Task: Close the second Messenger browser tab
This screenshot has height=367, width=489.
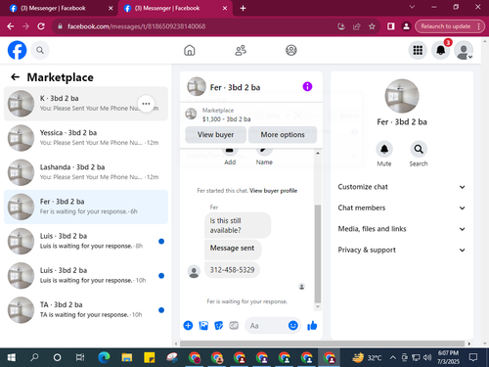Action: tap(225, 8)
